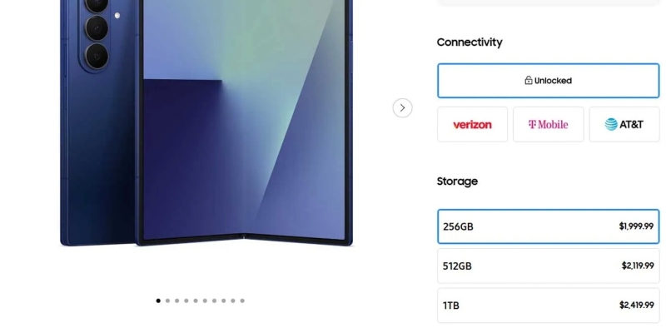
Task: Go to first carousel dot
Action: click(x=158, y=301)
